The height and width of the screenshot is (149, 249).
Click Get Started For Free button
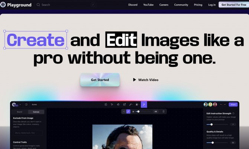[234, 5]
